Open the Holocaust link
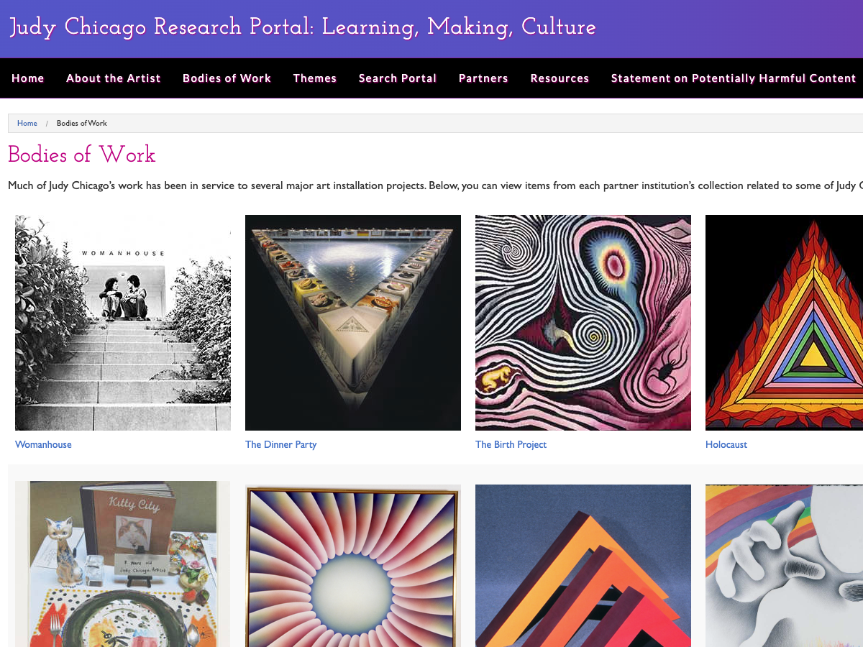This screenshot has height=647, width=863. 726,444
